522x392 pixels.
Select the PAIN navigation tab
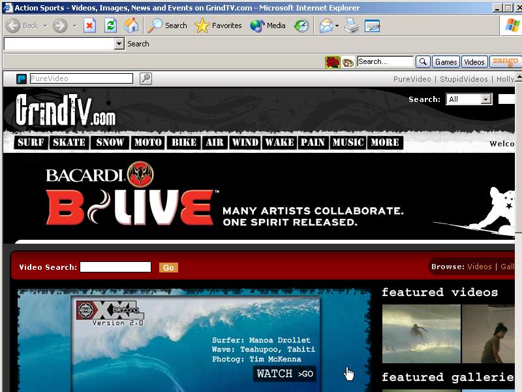[x=313, y=142]
